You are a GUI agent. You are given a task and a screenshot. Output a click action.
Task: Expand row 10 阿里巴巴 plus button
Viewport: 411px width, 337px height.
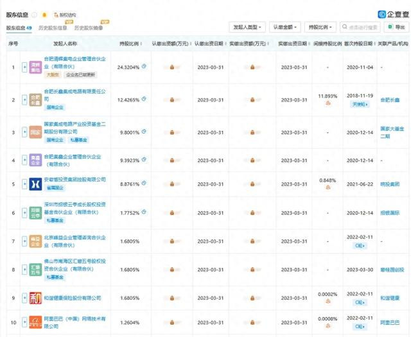[x=24, y=322]
